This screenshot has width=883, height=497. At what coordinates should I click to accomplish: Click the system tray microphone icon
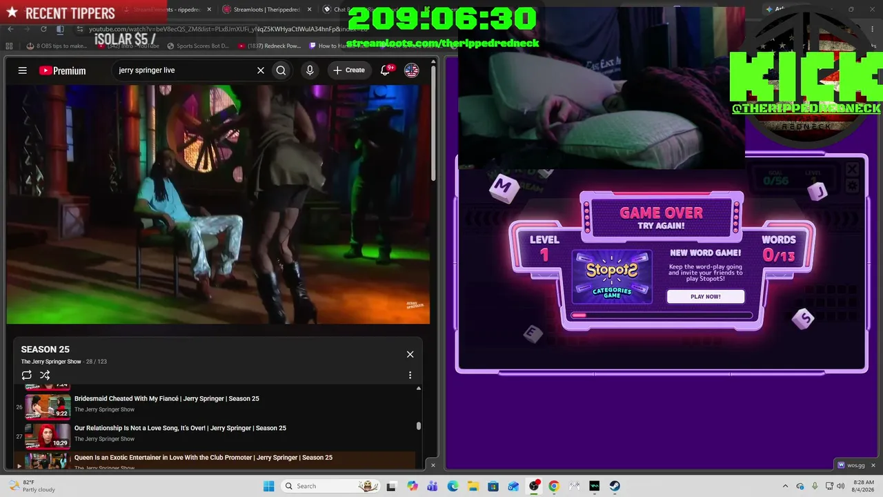point(815,486)
